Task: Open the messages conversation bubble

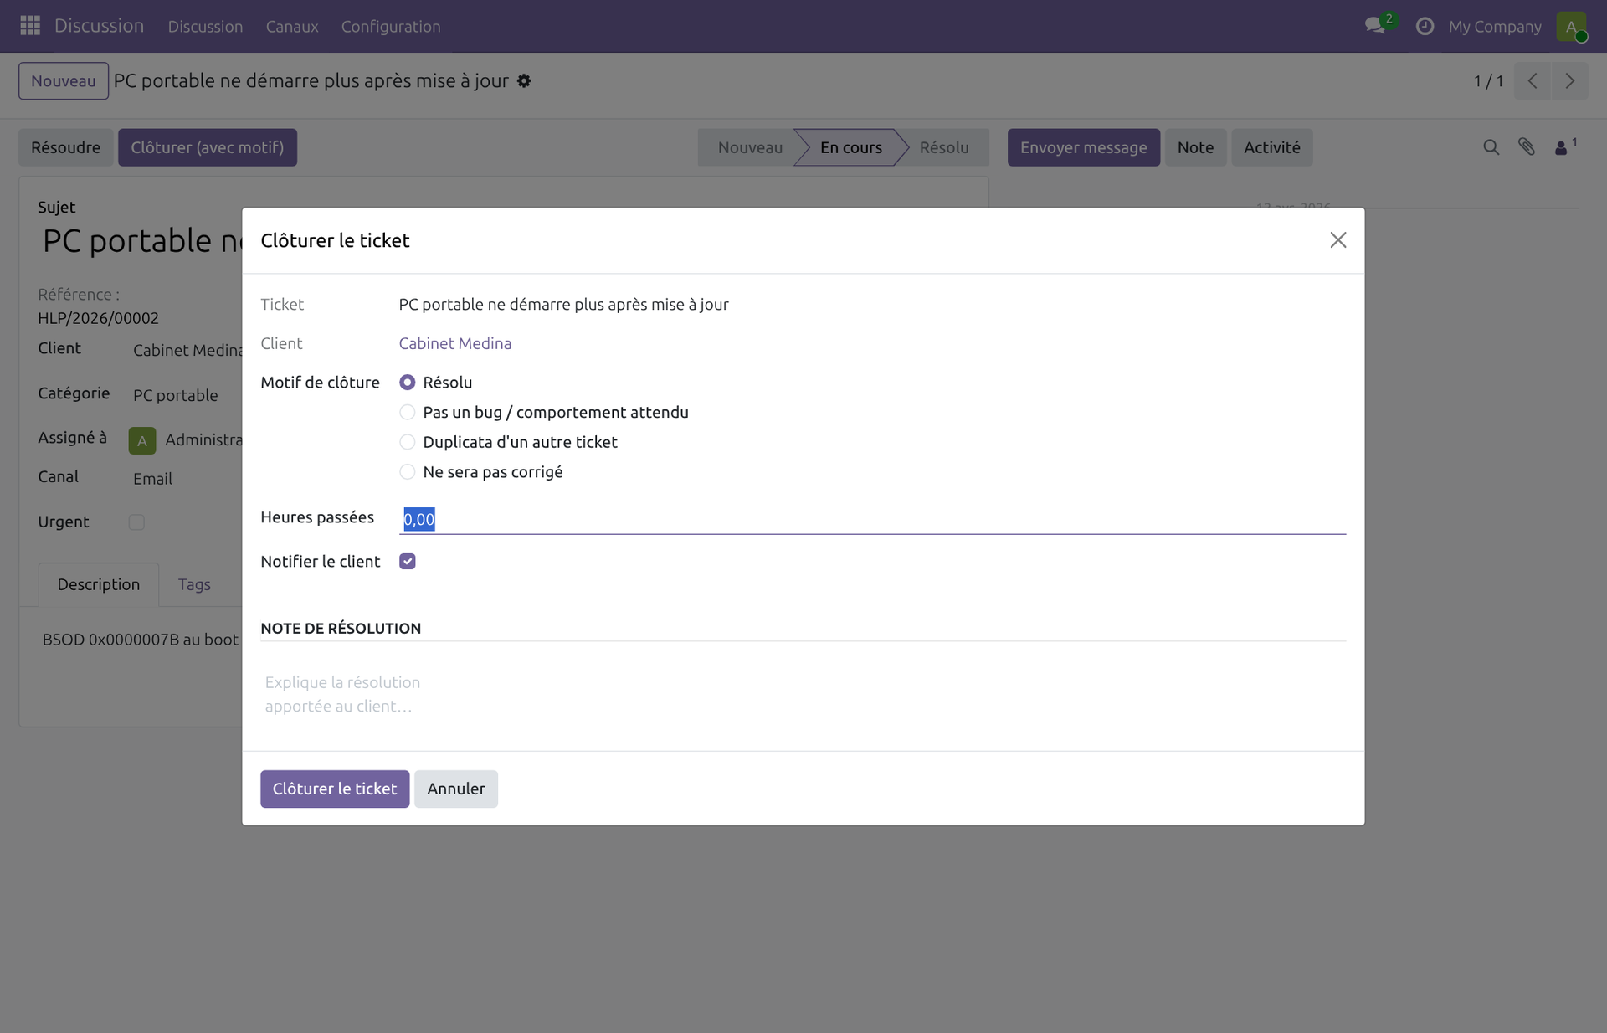Action: [x=1375, y=26]
